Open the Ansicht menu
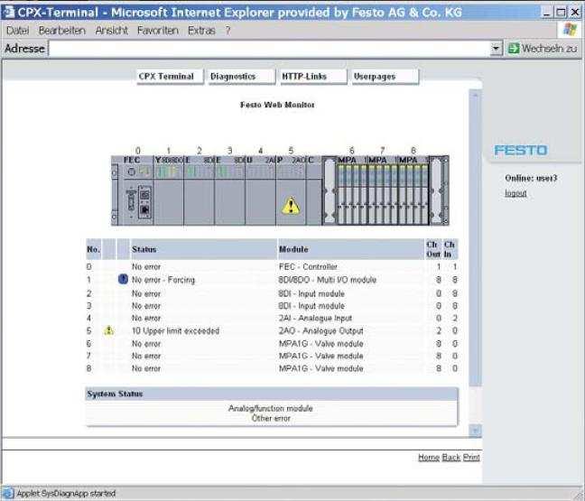The width and height of the screenshot is (585, 501). pos(112,30)
